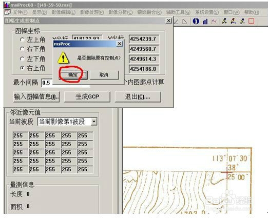Screen dimensions: 268x218
Task: Click the 输入图幅信息(I) button
Action: point(36,97)
